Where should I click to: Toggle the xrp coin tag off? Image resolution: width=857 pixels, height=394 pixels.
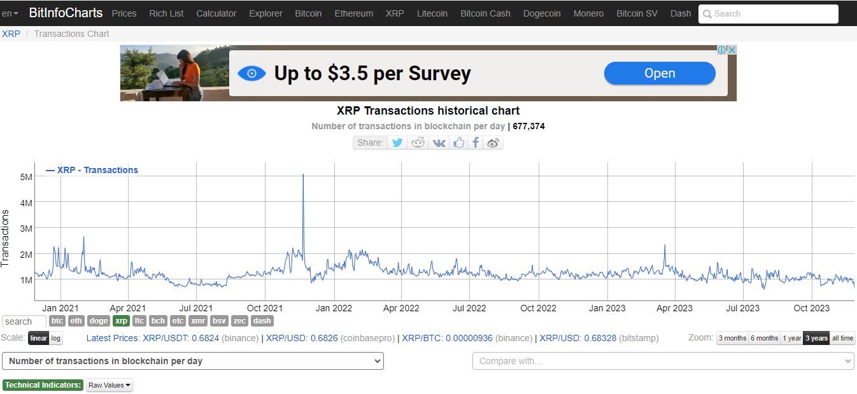pyautogui.click(x=121, y=321)
